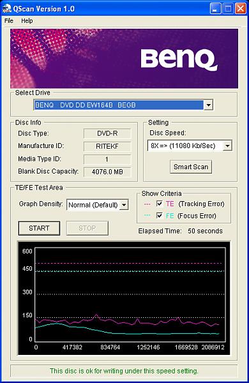Minimize the QScan window
The height and width of the screenshot is (383, 249).
(x=215, y=9)
